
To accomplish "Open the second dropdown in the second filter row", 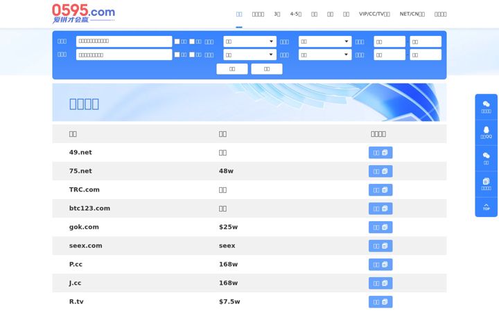I will pos(325,55).
